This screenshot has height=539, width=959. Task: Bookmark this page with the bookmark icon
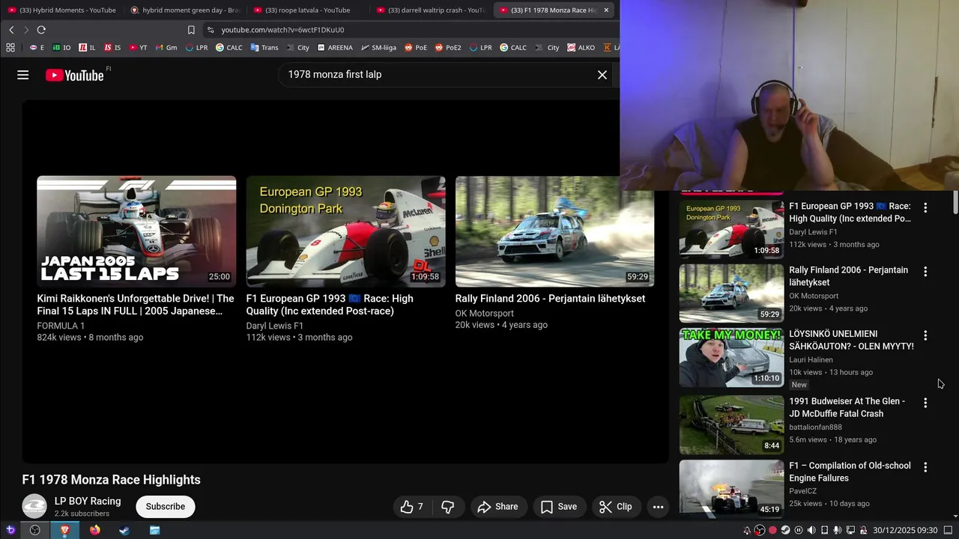coord(191,30)
